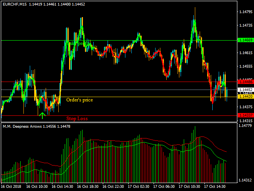Click the 1.14669 take profit price tag
The width and height of the screenshot is (254, 191).
point(246,40)
